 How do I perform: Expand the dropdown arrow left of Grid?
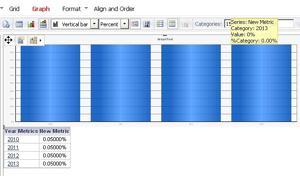(x=1, y=8)
